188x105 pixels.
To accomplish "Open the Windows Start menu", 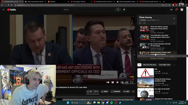I will 68,103.
